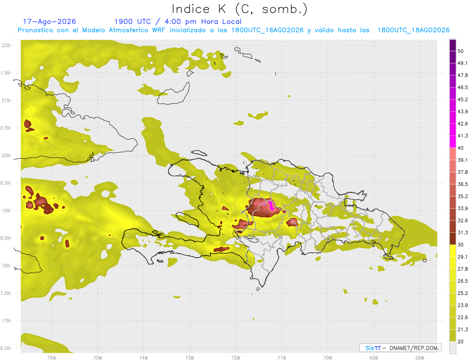Click the color scale value "36.5"
Image resolution: width=471 pixels, height=363 pixels.
(x=462, y=184)
